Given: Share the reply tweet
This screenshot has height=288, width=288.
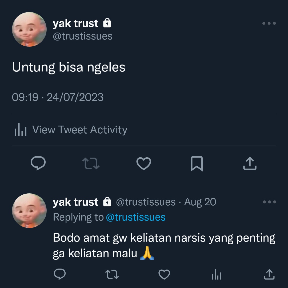Looking at the screenshot, I should point(269,274).
